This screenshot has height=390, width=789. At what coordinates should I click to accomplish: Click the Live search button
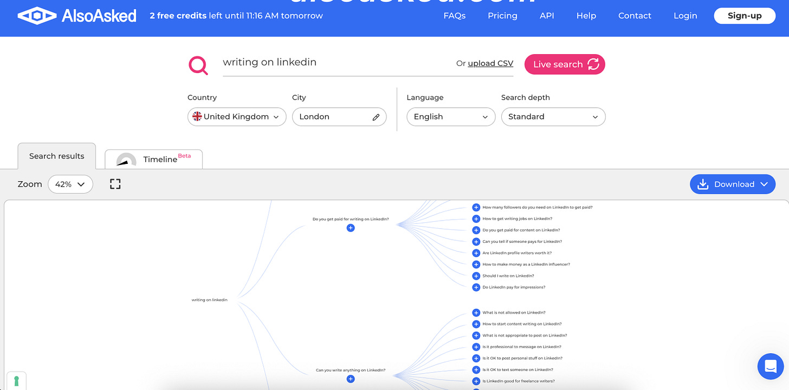[565, 64]
